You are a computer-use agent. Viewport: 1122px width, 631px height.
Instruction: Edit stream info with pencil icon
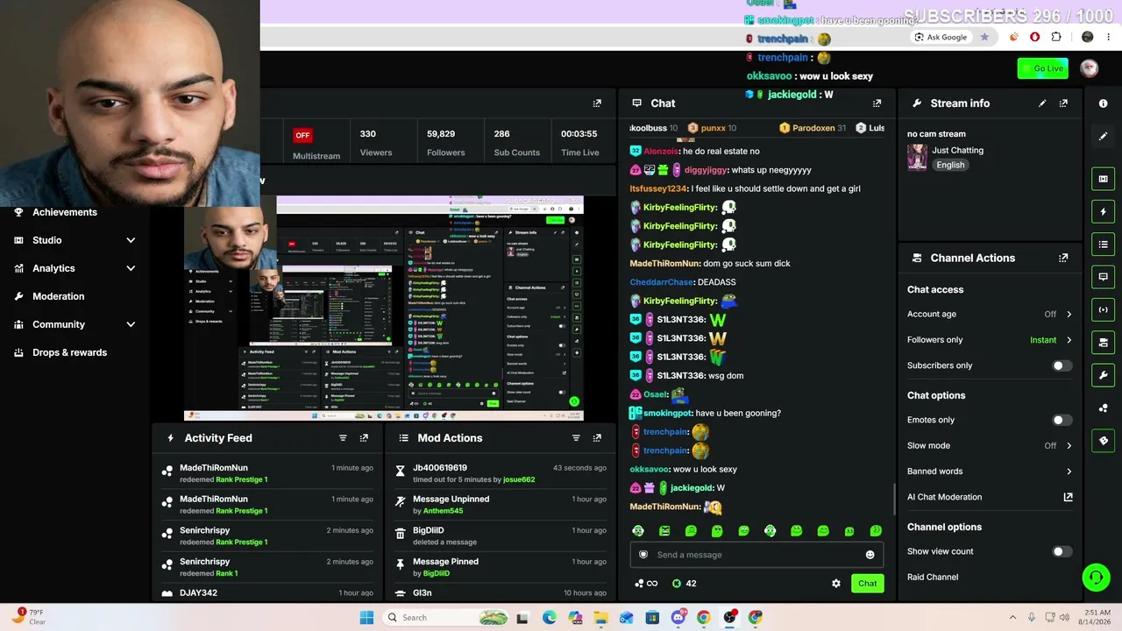[x=1042, y=103]
